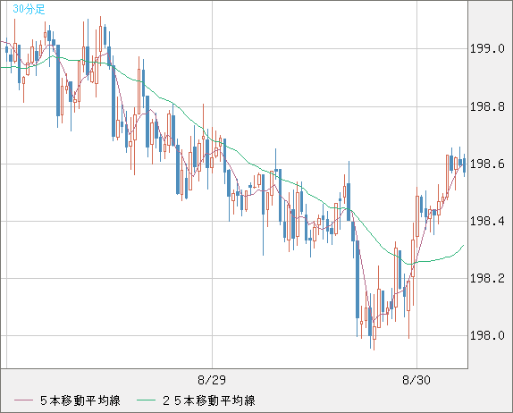This screenshot has height=413, width=513.
Task: Click the 30分足 timeframe label
Action: pos(29,9)
